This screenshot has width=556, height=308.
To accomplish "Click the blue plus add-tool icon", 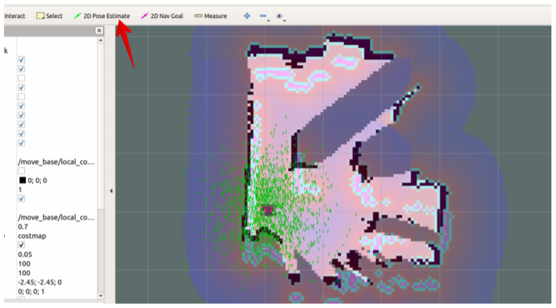I will (247, 16).
